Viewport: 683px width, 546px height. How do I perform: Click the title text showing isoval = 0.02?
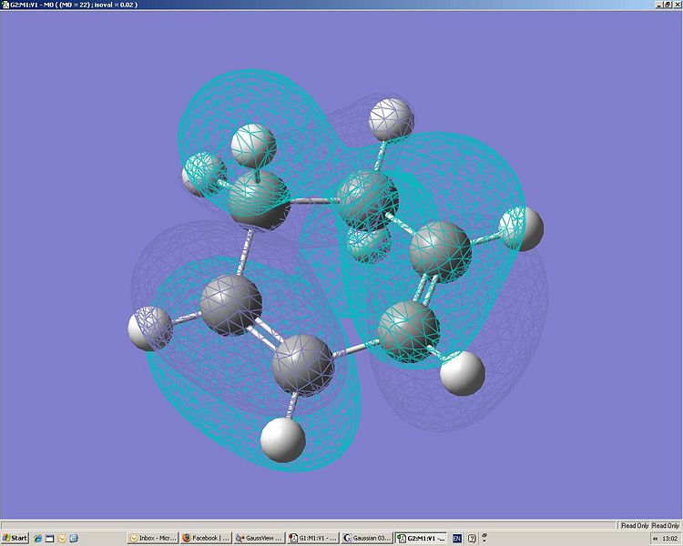[117, 5]
